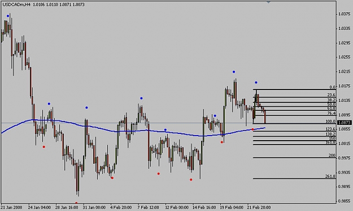Click the 12 Feb 00:00 time label
Viewport: 353px width, 211px height.
(x=176, y=208)
